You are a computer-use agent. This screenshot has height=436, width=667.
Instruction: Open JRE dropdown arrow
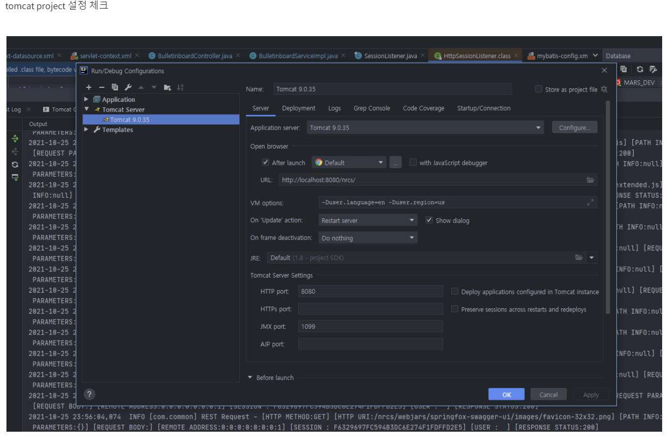pyautogui.click(x=592, y=258)
